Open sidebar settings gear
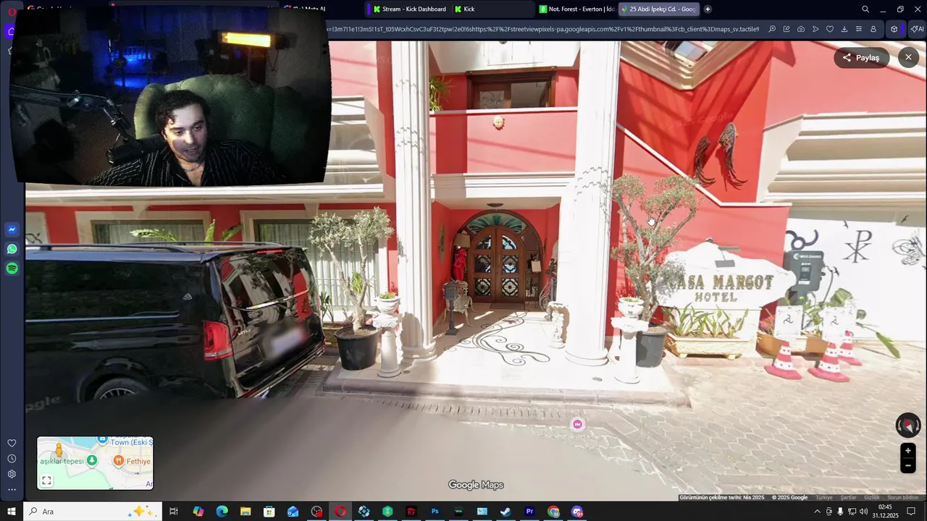 tap(12, 474)
